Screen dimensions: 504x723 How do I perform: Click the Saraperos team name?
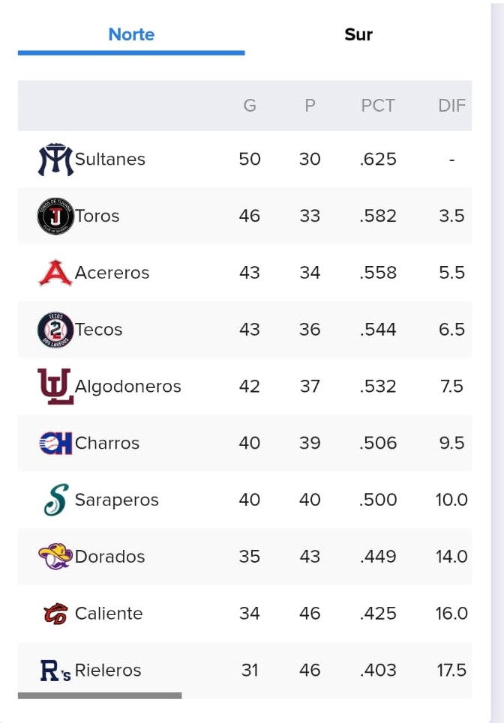click(x=117, y=500)
